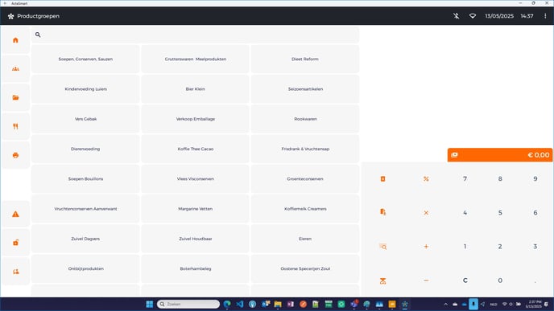
Task: Click the 0 key on numeric keypad
Action: tap(500, 280)
